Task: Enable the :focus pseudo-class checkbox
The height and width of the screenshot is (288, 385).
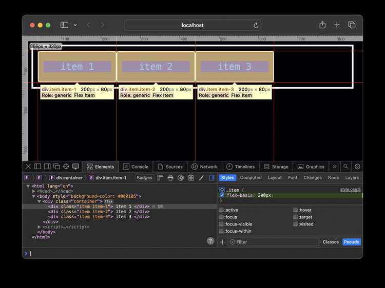Action: tap(221, 217)
